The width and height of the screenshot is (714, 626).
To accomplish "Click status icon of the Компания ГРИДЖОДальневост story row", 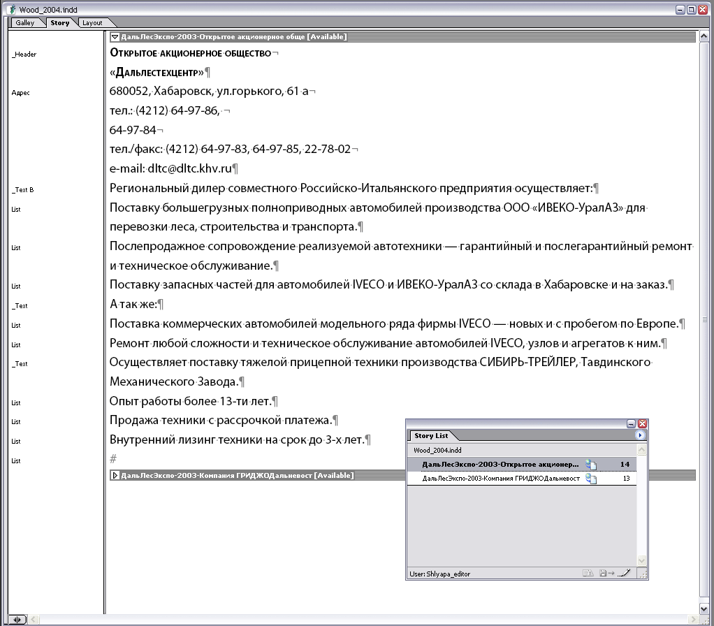I will tap(591, 478).
